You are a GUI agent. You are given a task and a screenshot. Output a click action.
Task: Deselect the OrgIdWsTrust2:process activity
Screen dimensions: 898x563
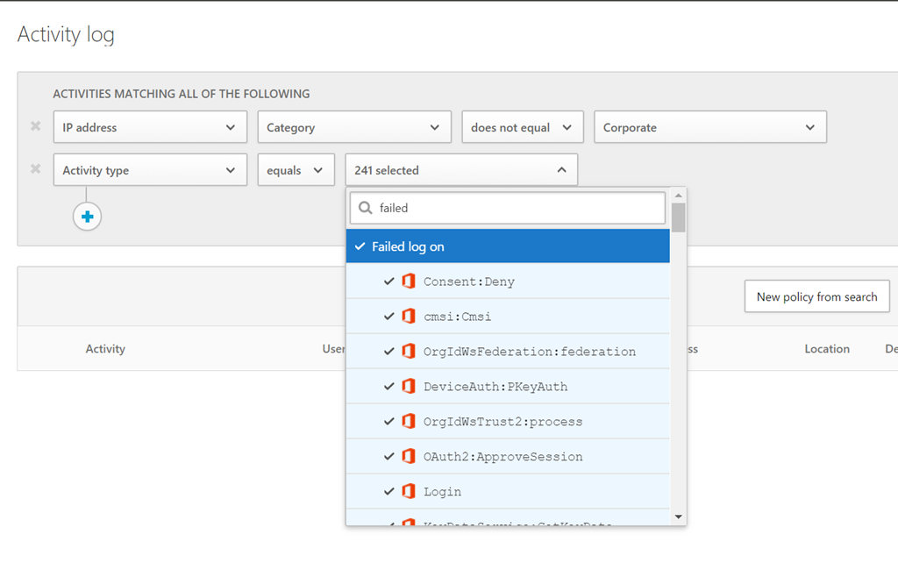(389, 422)
